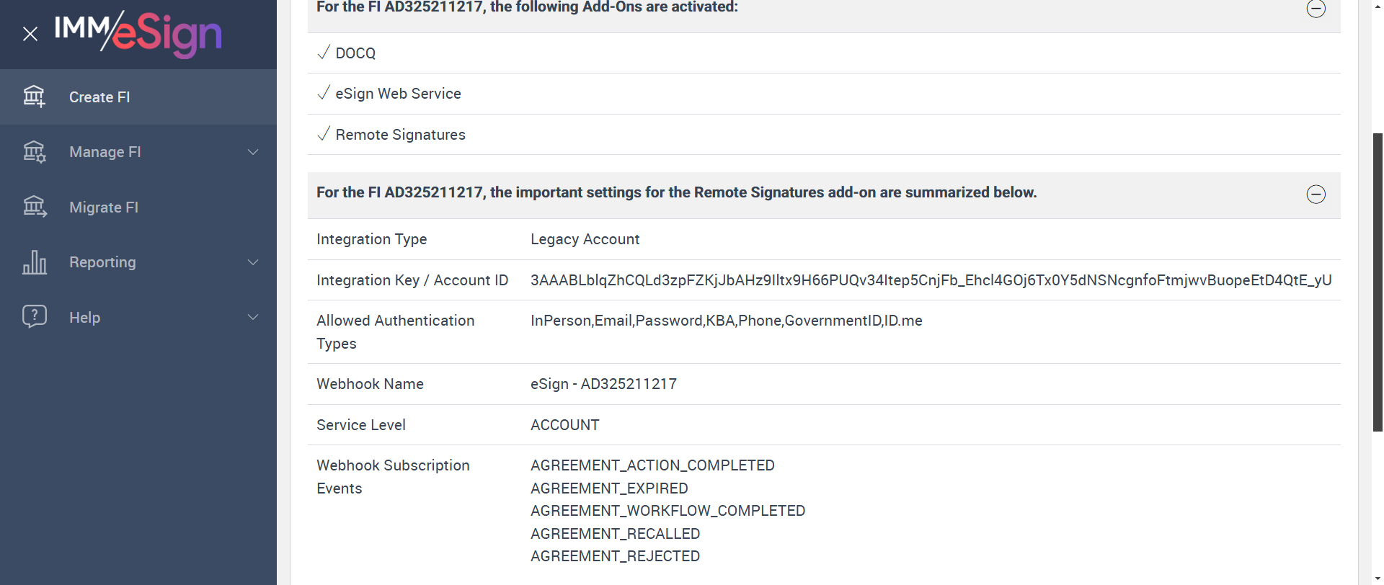Expand the Help submenu chevron
This screenshot has width=1384, height=585.
pyautogui.click(x=253, y=317)
